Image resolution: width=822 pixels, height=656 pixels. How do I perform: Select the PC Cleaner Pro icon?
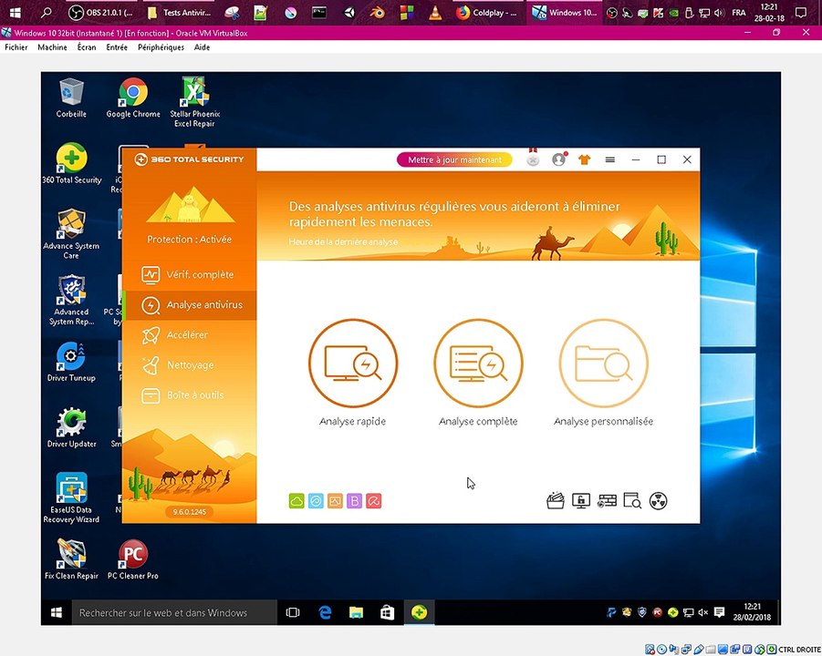point(133,559)
